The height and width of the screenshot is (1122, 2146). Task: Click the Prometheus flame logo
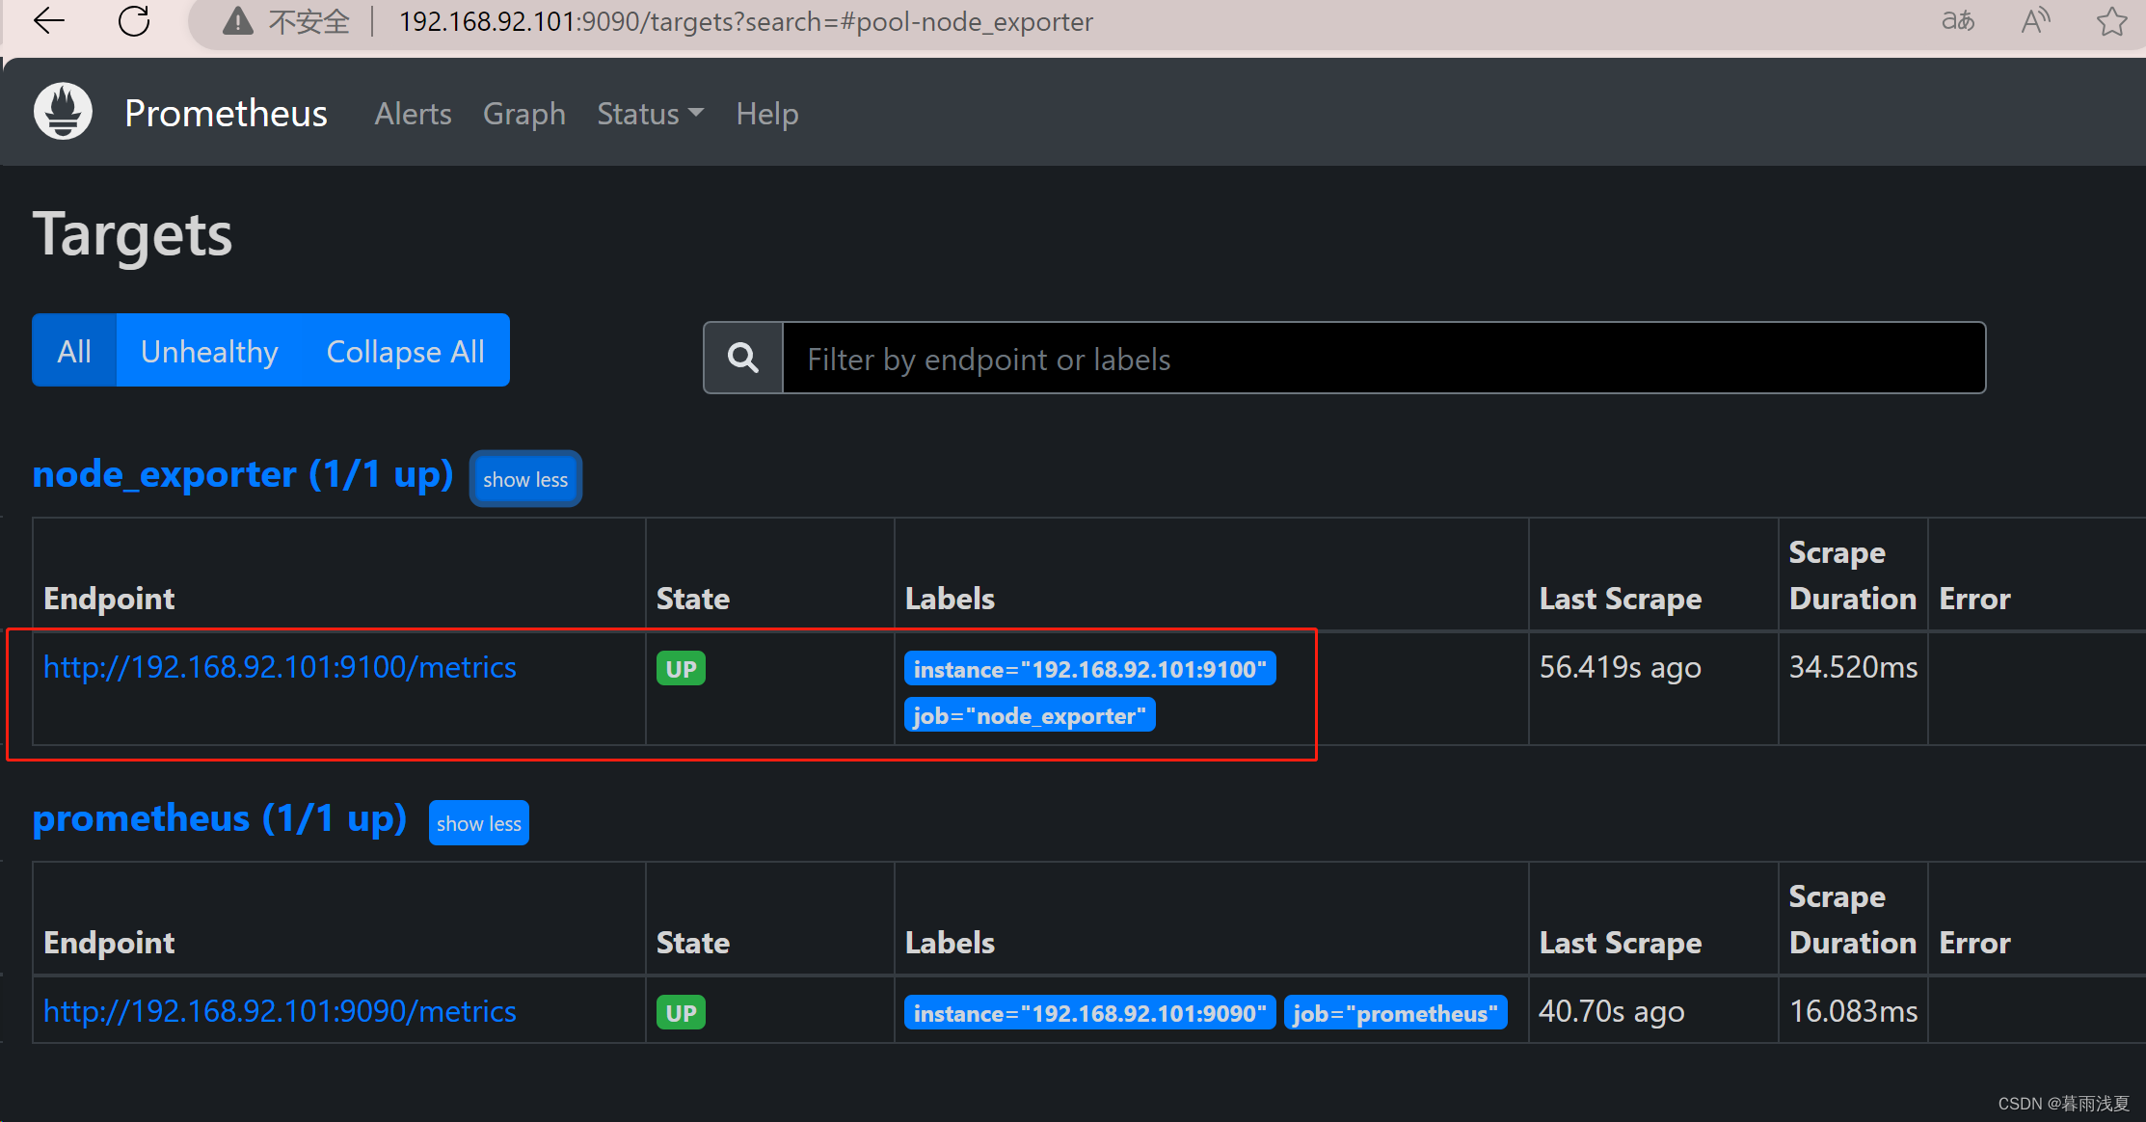pos(63,112)
